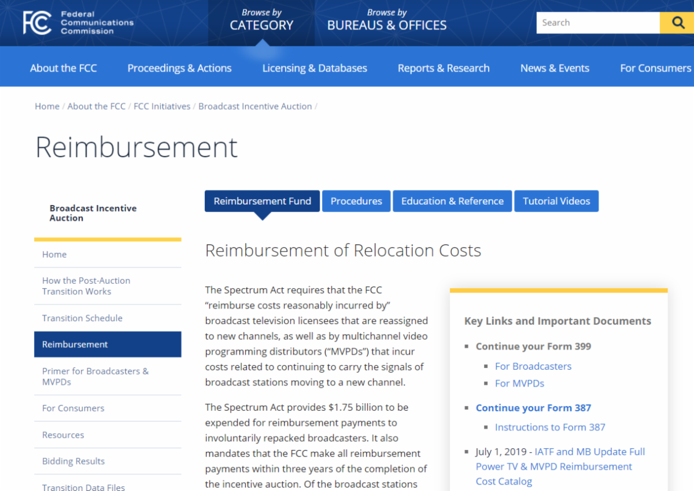
Task: Open Transition Schedule in the sidebar
Action: point(82,318)
